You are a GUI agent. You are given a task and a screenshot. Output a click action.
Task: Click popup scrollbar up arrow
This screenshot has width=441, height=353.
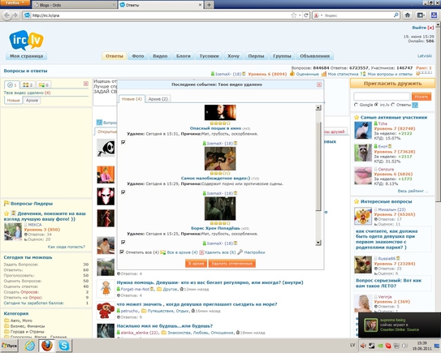click(318, 108)
